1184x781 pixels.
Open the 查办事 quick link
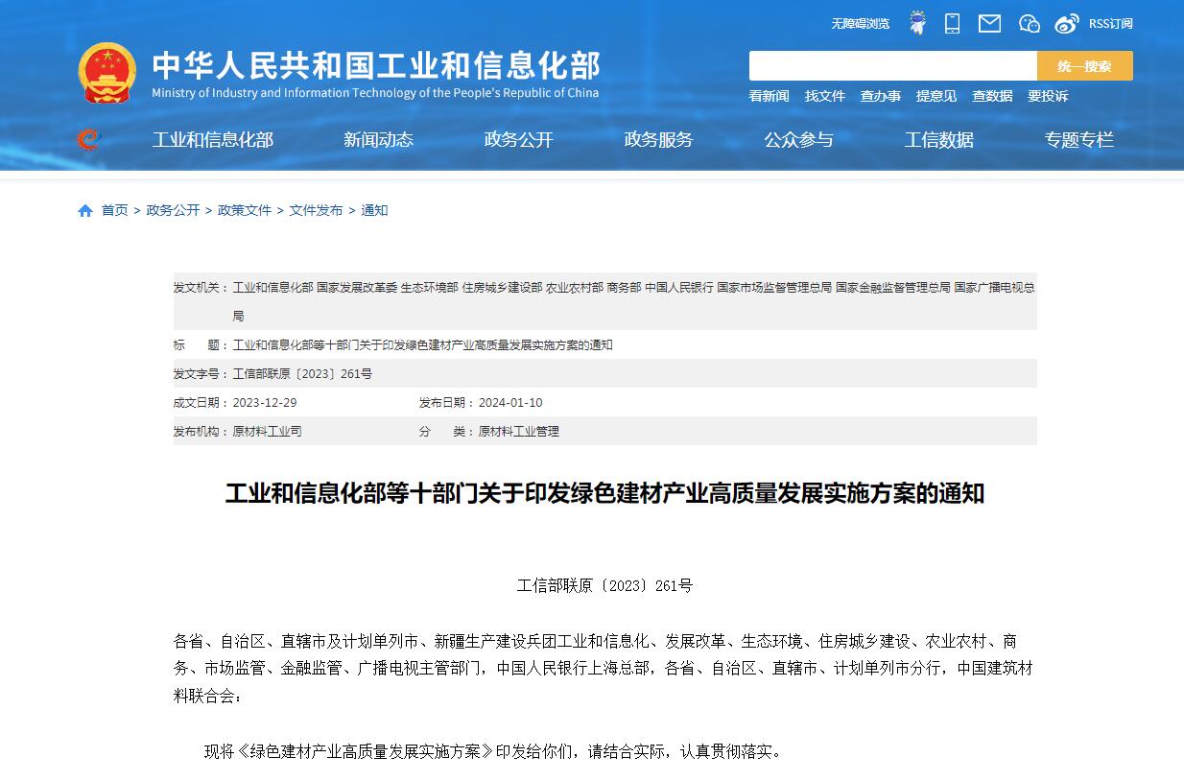pyautogui.click(x=880, y=96)
